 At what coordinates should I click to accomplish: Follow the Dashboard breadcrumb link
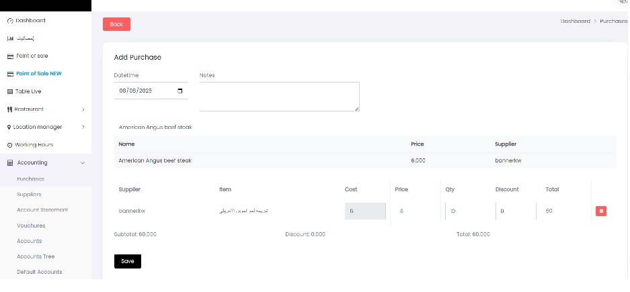click(575, 21)
